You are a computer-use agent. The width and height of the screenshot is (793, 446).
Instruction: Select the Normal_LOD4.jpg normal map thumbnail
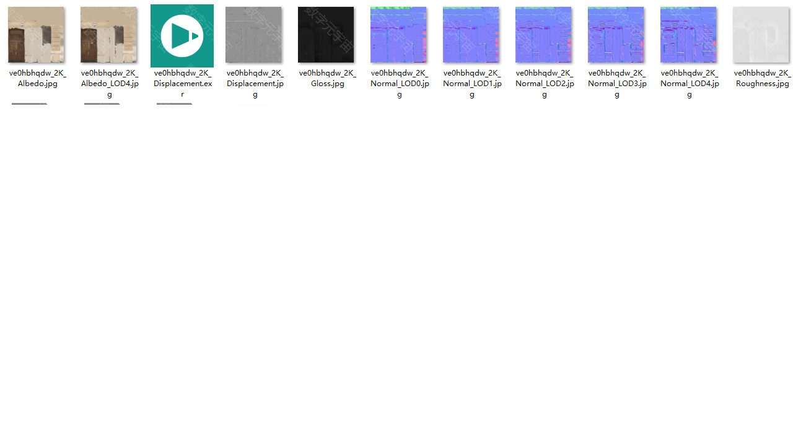click(688, 35)
